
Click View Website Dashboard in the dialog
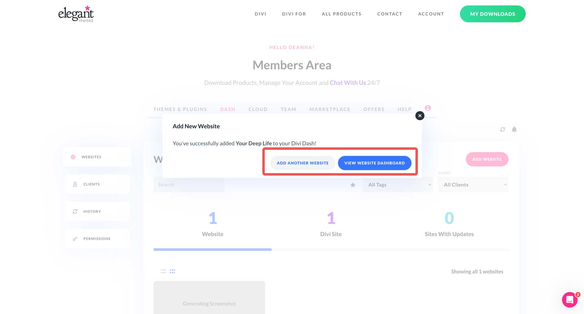point(374,163)
